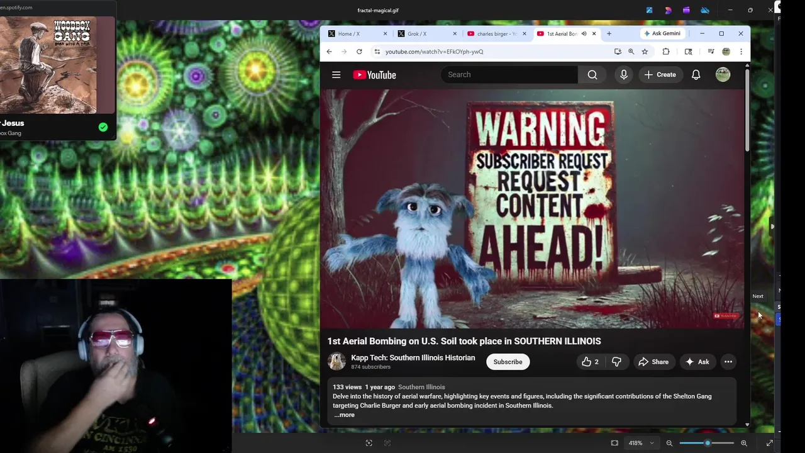This screenshot has width=805, height=453.
Task: Click the OneDrive cloud icon in title bar
Action: (x=705, y=10)
